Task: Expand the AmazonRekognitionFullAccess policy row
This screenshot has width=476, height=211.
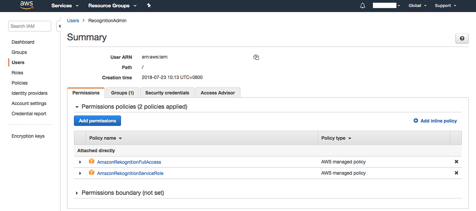Action: click(x=80, y=162)
